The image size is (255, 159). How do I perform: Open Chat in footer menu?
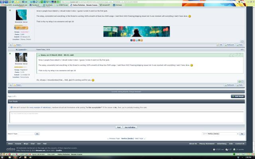coord(33,144)
